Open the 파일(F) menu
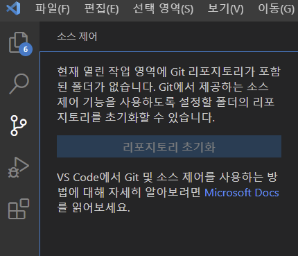 tap(53, 9)
